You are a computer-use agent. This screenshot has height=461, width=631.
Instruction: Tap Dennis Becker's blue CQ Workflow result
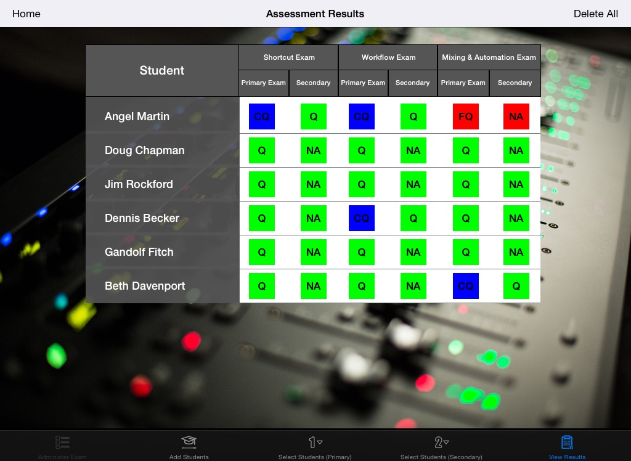tap(362, 218)
